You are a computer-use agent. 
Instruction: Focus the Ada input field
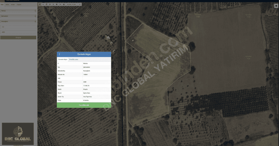coord(18,27)
